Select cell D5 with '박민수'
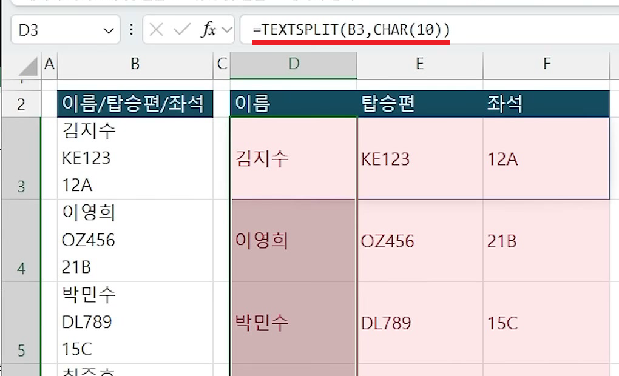The height and width of the screenshot is (376, 619). [294, 323]
